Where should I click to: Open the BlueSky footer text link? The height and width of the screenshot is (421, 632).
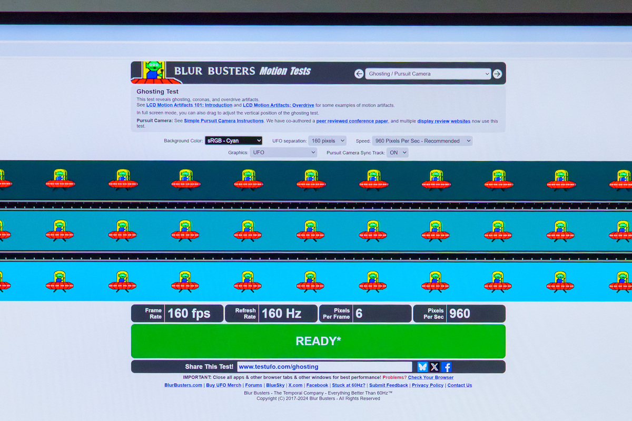(x=275, y=385)
